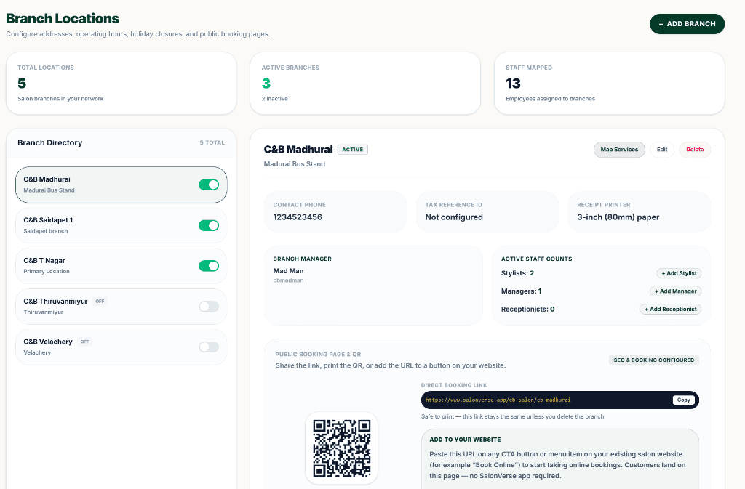Image resolution: width=745 pixels, height=489 pixels.
Task: Click the Tax Reference ID Not configured value
Action: tap(454, 217)
